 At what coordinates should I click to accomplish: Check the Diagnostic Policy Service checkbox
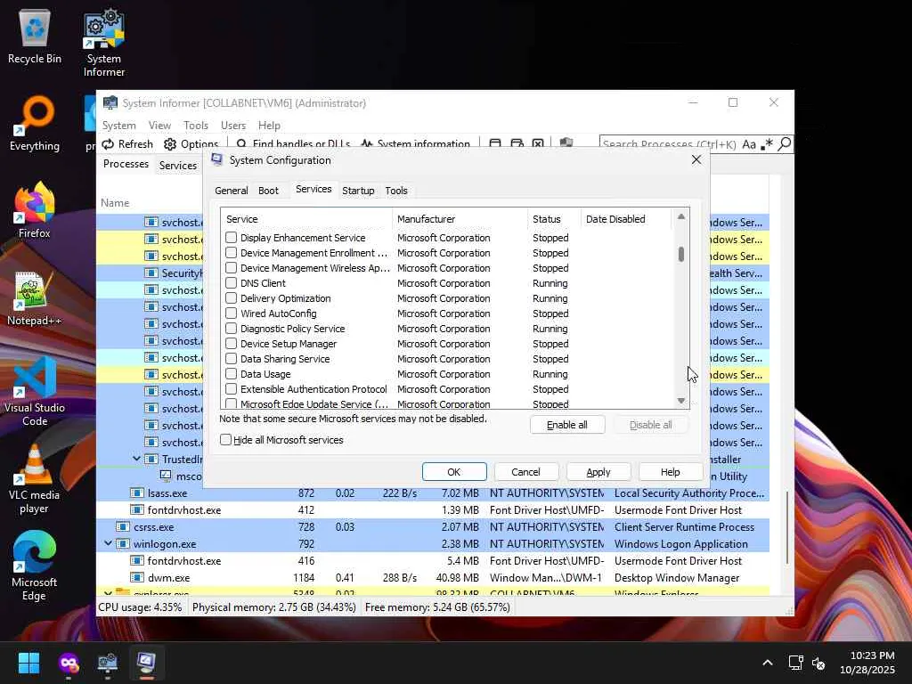[x=231, y=328]
